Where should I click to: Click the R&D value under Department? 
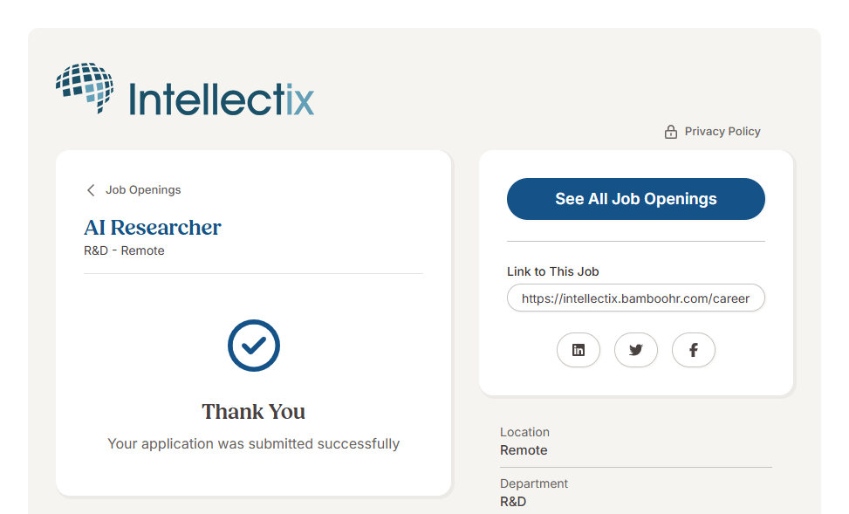[513, 502]
